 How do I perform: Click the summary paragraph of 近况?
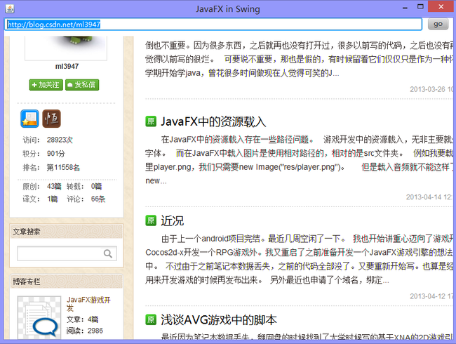299,259
